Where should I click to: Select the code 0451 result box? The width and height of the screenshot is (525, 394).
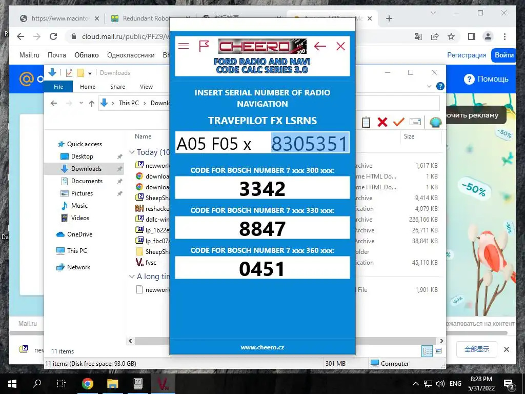click(x=262, y=268)
